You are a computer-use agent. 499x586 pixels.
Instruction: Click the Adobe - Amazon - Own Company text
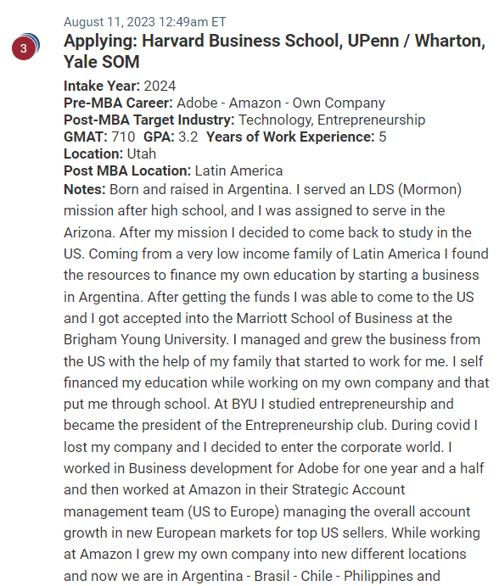(x=281, y=103)
